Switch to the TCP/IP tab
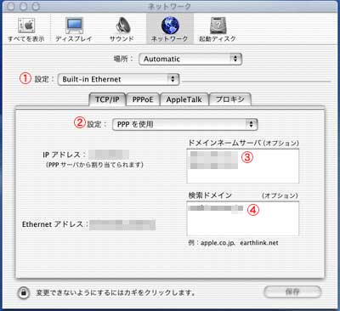 107,99
